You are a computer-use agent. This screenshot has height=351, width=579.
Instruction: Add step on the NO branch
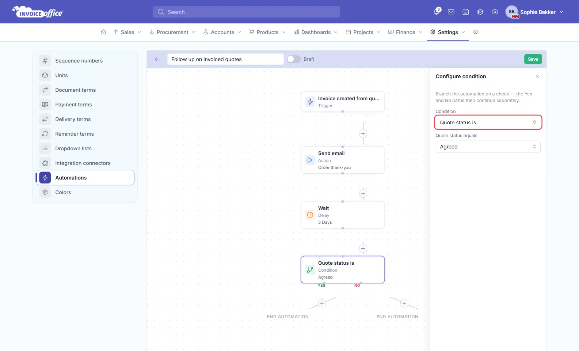[404, 303]
